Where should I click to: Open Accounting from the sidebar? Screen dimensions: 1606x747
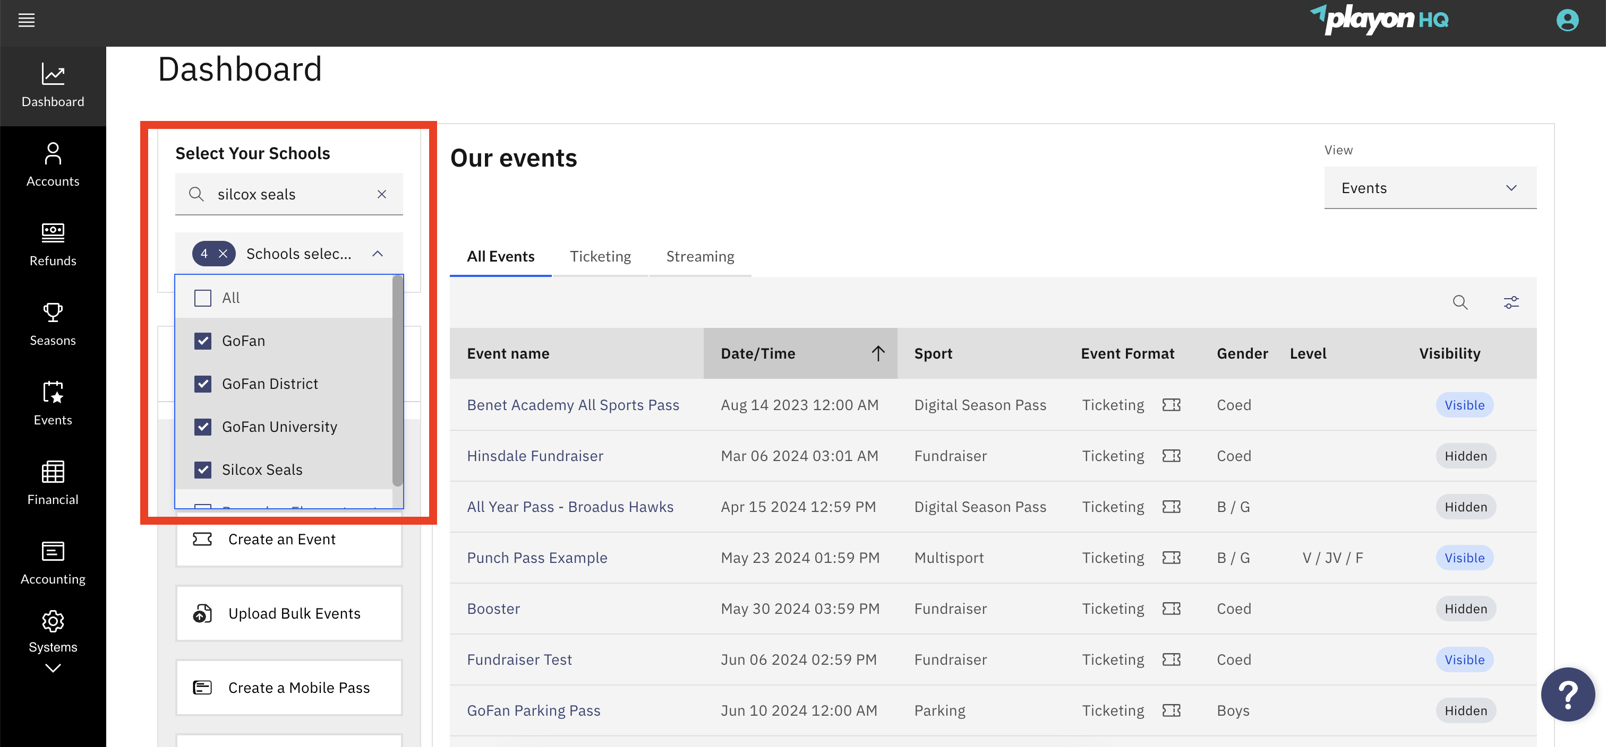click(x=53, y=563)
